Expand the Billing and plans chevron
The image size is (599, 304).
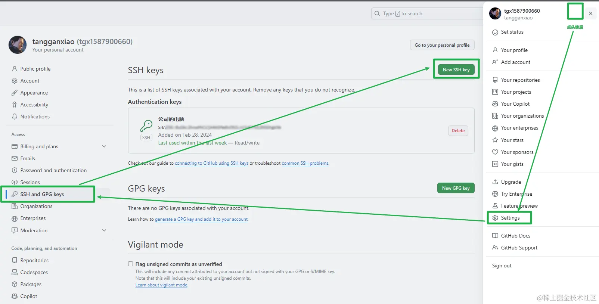(104, 146)
